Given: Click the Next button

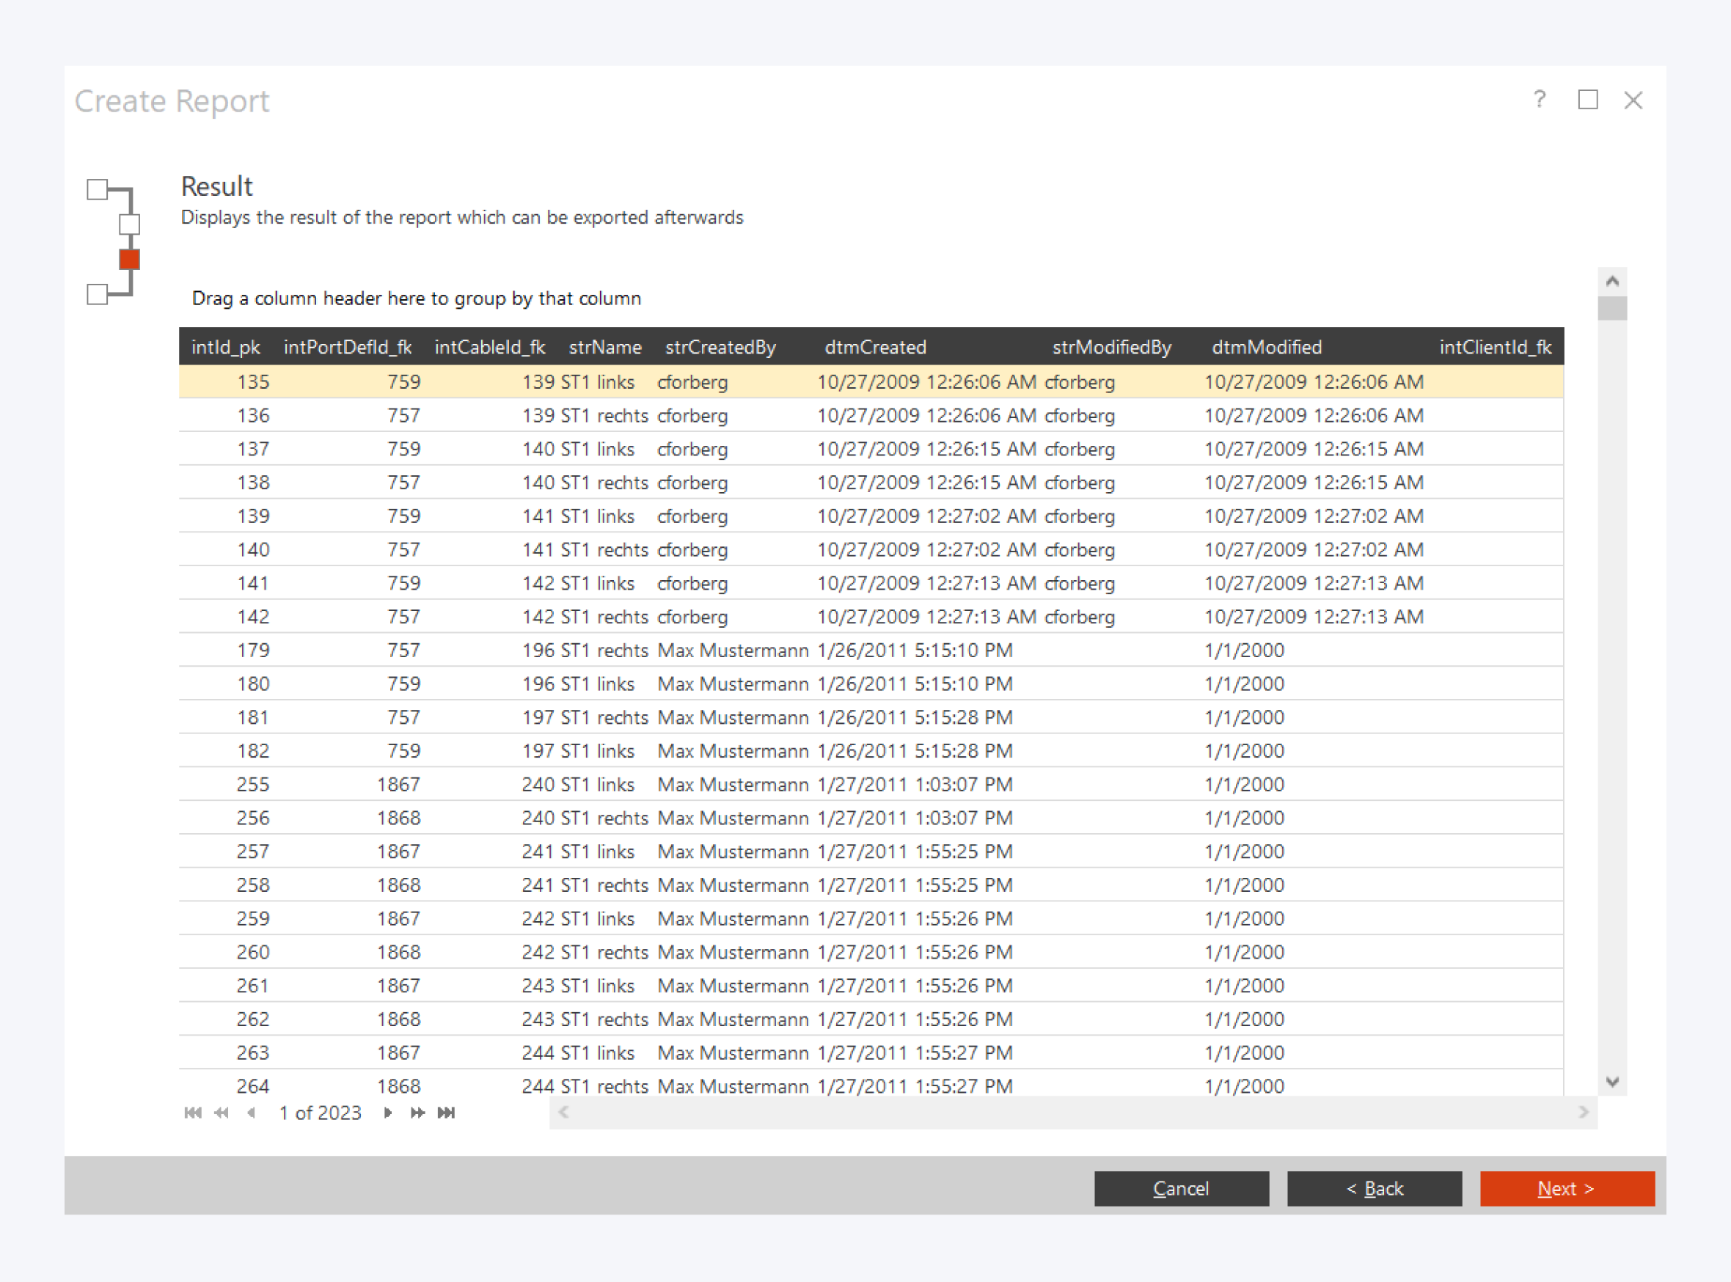Looking at the screenshot, I should pyautogui.click(x=1567, y=1188).
